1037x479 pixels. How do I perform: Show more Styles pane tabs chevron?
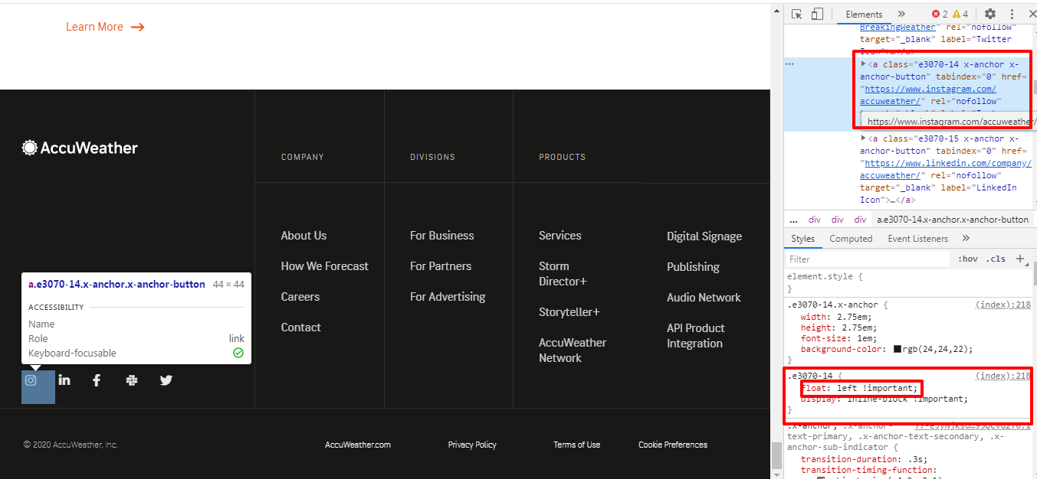click(x=966, y=239)
